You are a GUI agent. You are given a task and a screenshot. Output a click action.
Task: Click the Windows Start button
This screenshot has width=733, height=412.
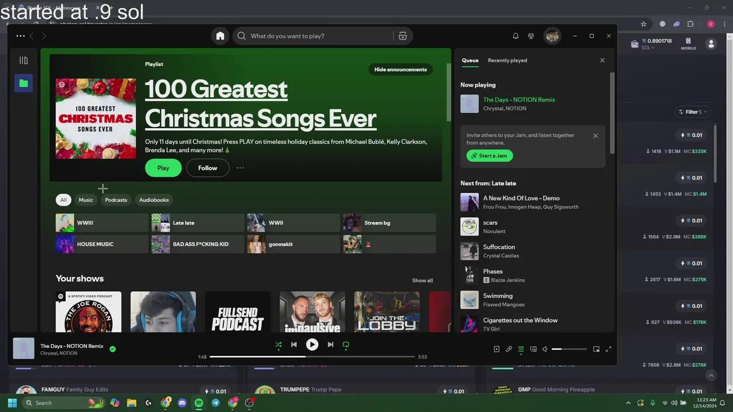click(x=12, y=403)
